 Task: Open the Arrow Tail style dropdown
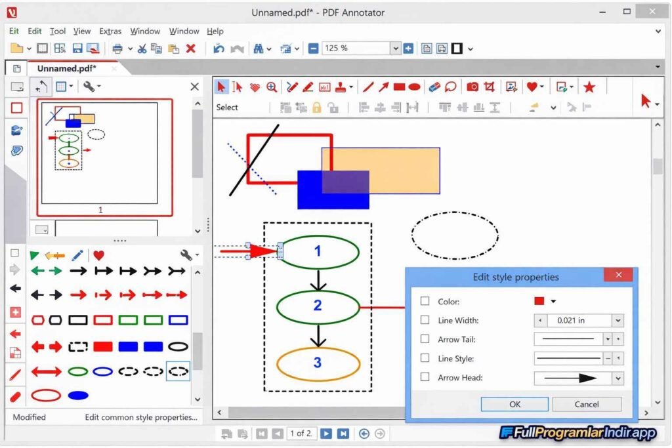click(x=608, y=338)
